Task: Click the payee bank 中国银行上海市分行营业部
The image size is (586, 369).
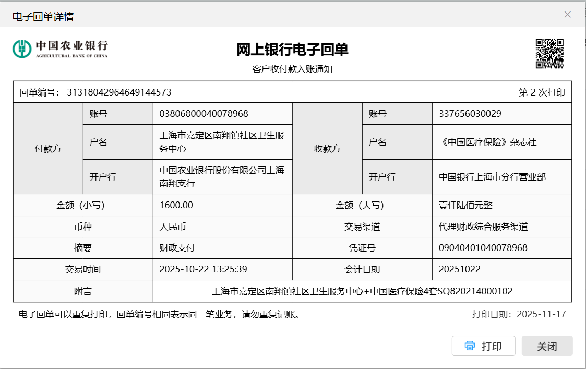Action: point(492,177)
